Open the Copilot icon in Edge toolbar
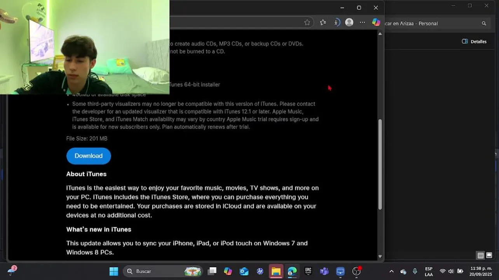This screenshot has width=499, height=280. 376,23
